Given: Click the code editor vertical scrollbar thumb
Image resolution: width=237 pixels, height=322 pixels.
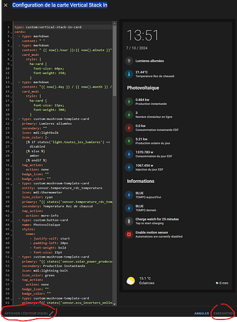Looking at the screenshot, I should (x=114, y=61).
